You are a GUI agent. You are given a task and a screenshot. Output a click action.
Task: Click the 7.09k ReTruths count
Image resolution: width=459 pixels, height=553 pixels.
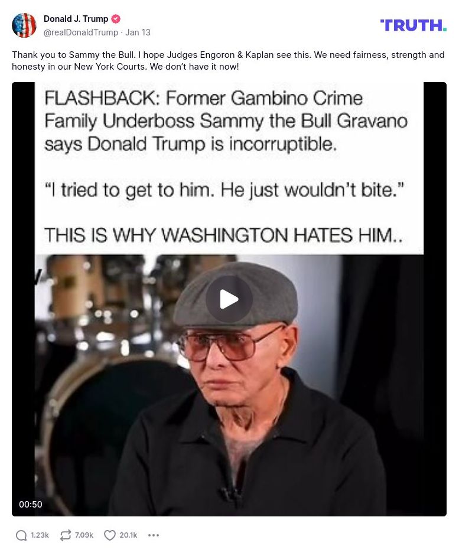click(x=84, y=535)
